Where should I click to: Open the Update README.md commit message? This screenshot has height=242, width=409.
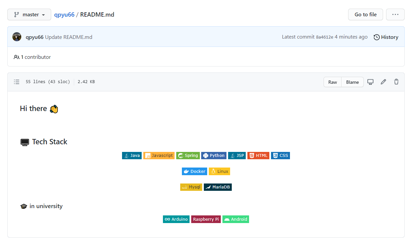(68, 37)
